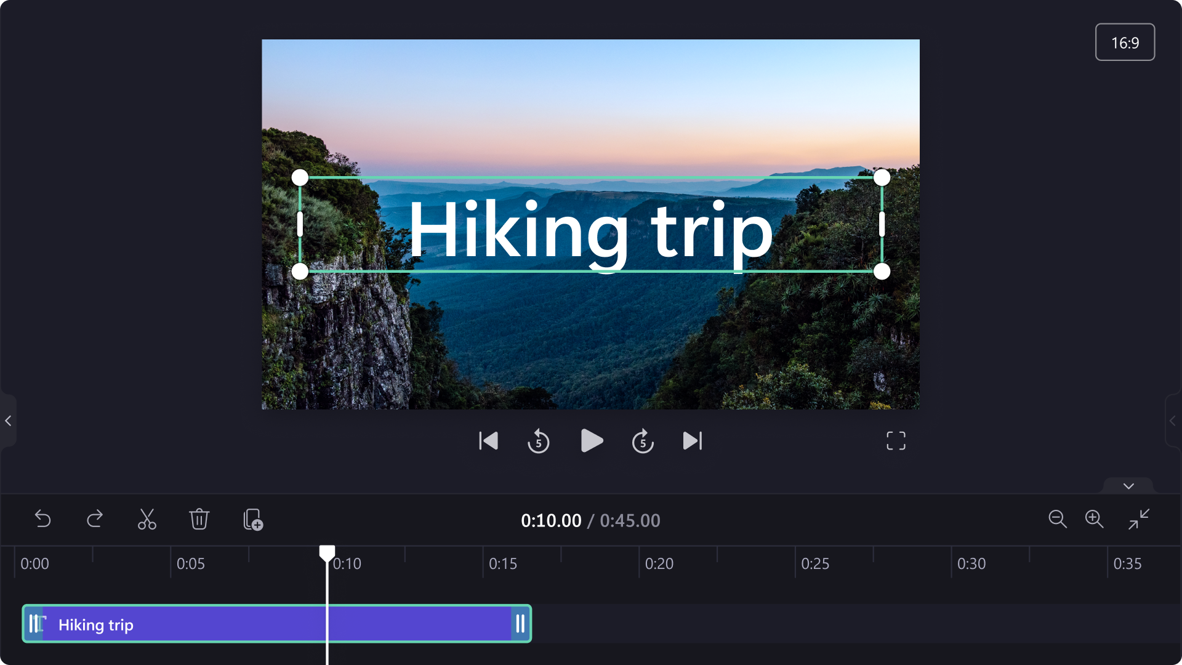Select the split (scissors) tool
Screen dimensions: 1182x665
147,519
